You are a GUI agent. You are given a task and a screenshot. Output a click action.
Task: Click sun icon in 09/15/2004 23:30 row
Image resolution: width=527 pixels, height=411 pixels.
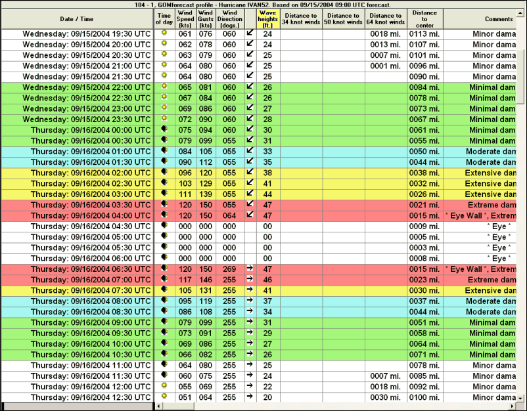(164, 119)
